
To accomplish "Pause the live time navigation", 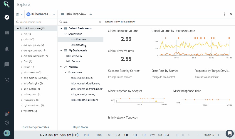I will (183, 135).
